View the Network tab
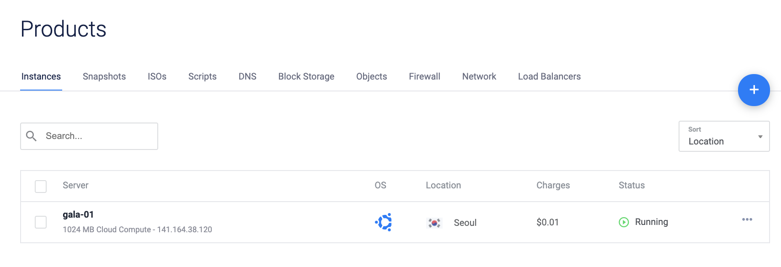The image size is (781, 267). 479,76
